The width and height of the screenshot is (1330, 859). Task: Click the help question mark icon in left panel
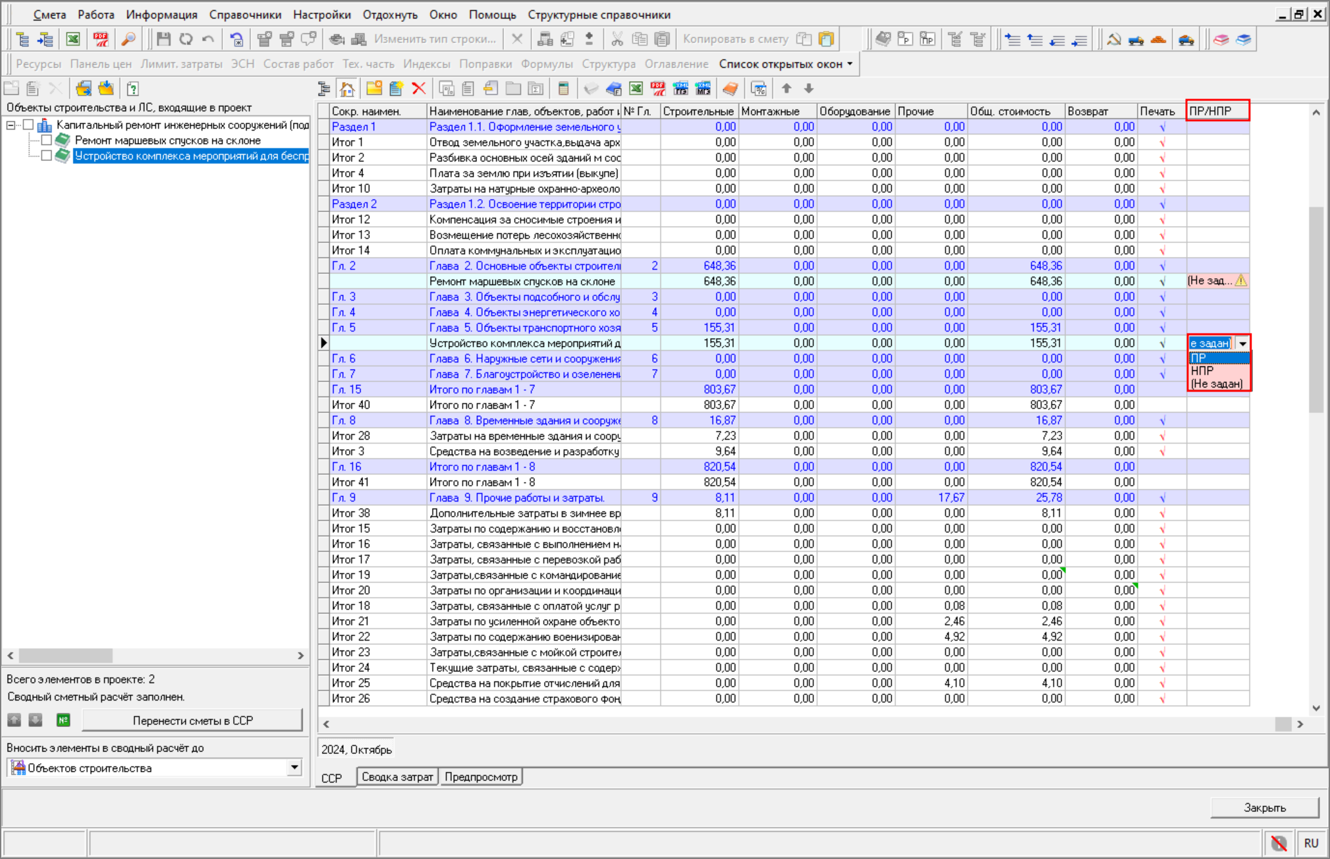133,88
